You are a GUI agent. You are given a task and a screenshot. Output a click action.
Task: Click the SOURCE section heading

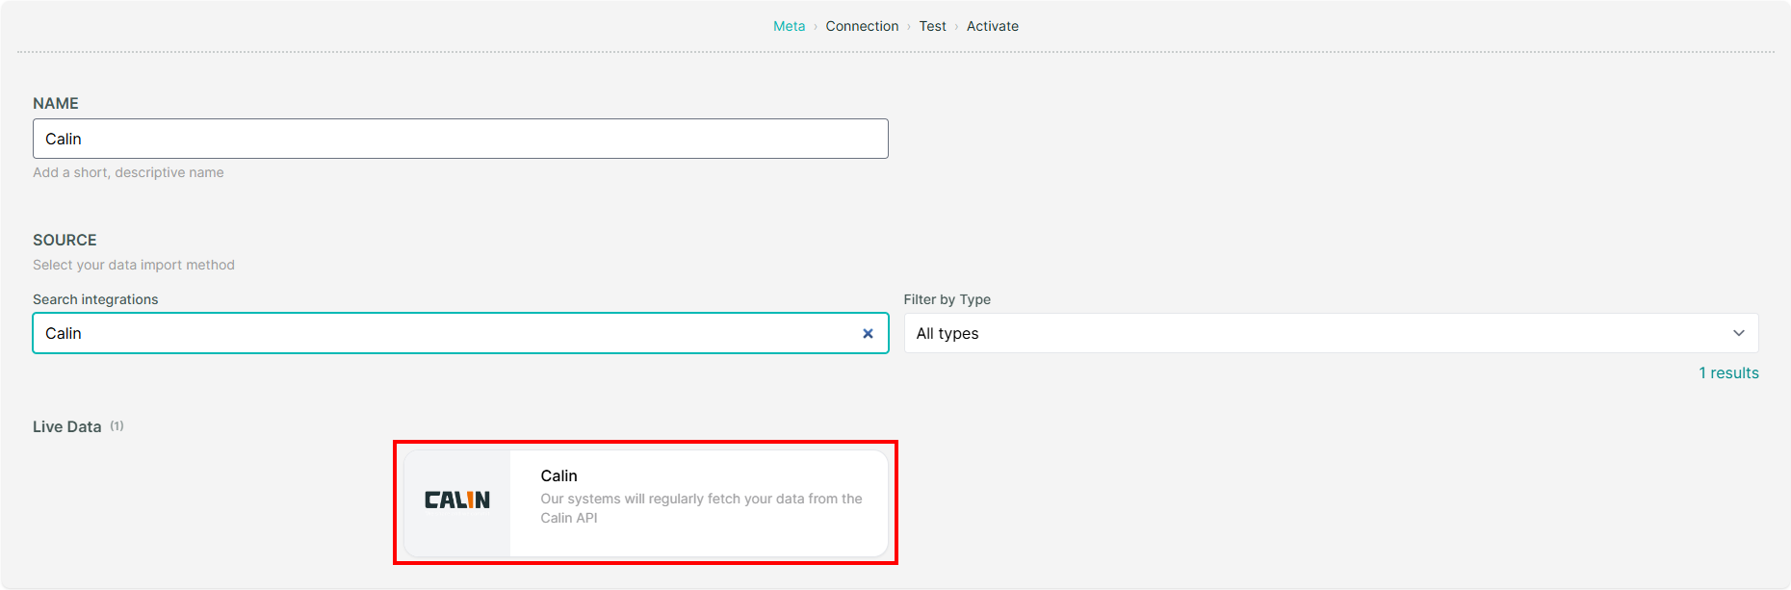65,240
